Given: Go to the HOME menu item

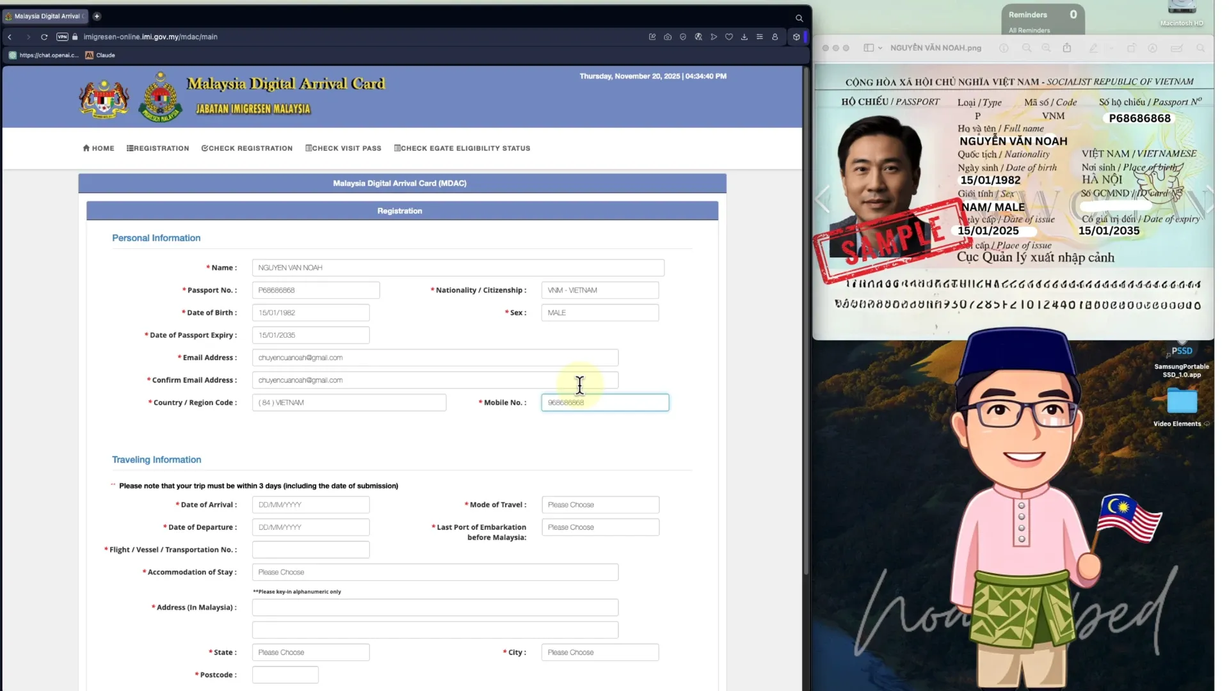Looking at the screenshot, I should click(x=99, y=148).
